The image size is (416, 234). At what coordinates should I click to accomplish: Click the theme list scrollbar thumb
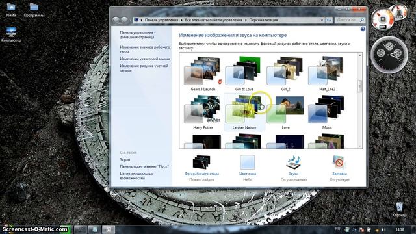359,86
